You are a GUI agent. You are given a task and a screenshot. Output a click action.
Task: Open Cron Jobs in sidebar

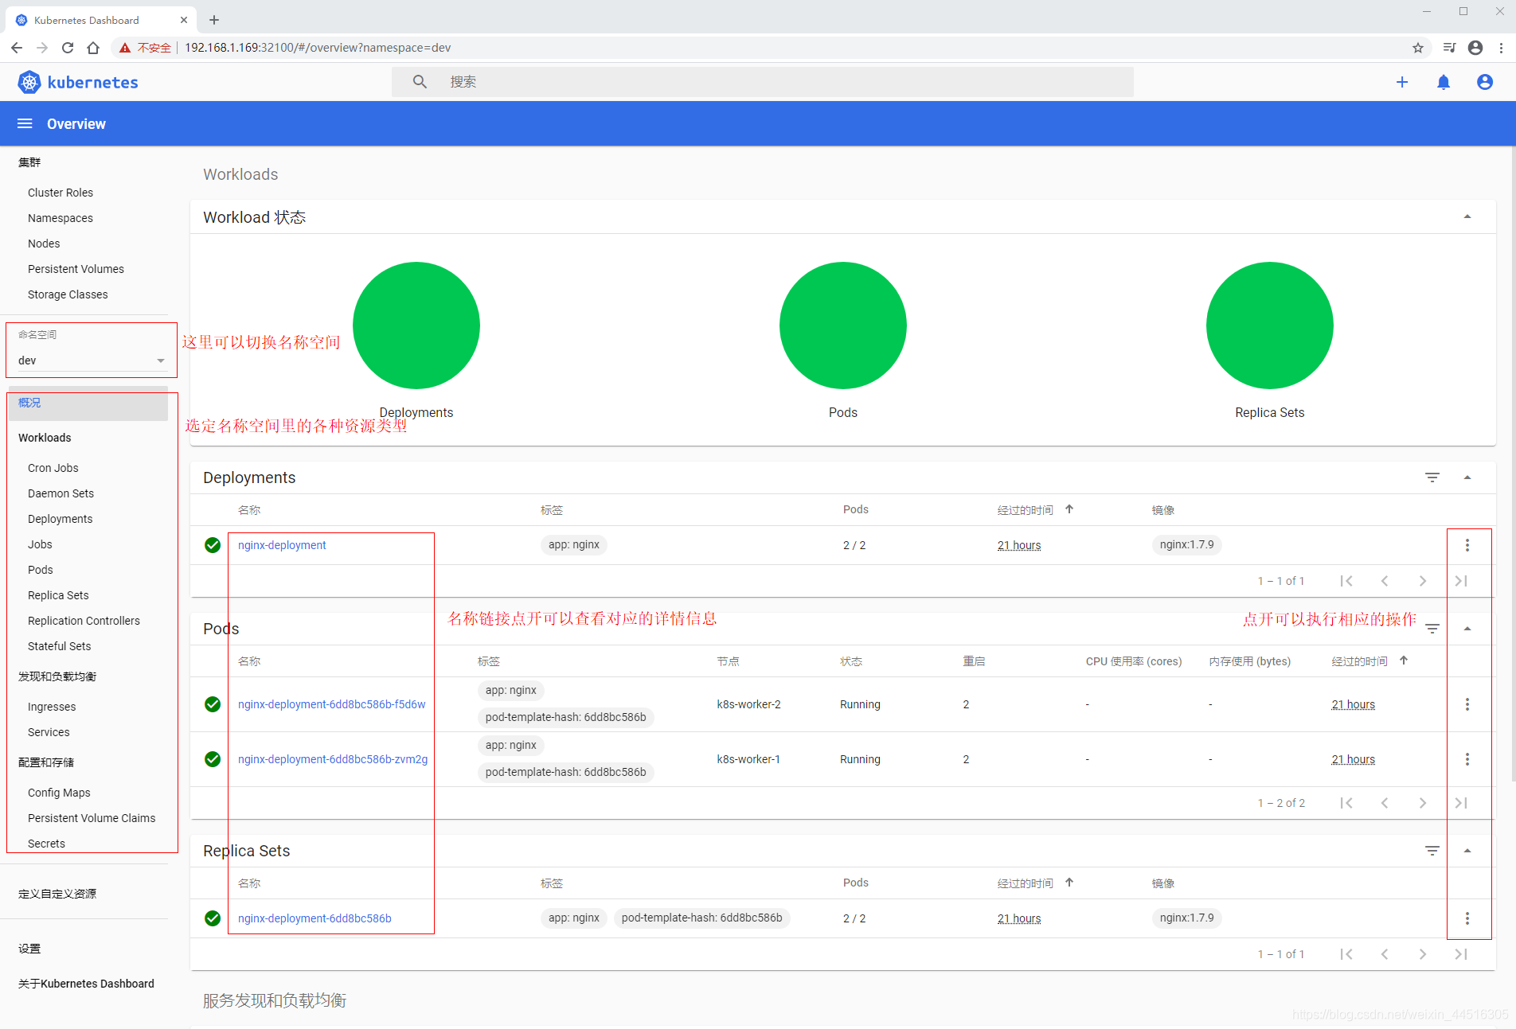pyautogui.click(x=53, y=468)
